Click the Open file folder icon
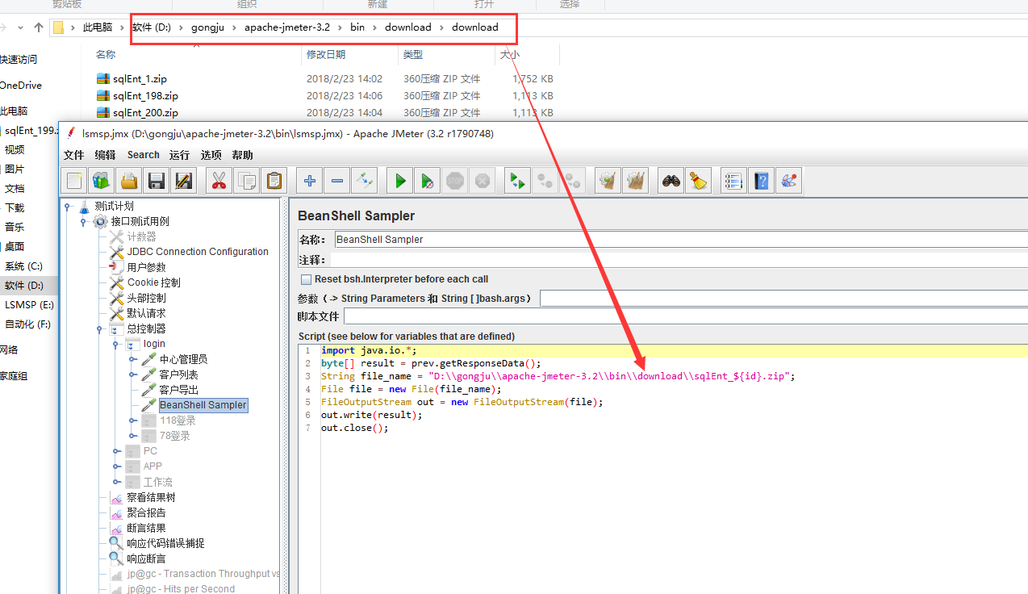The width and height of the screenshot is (1028, 594). click(129, 181)
